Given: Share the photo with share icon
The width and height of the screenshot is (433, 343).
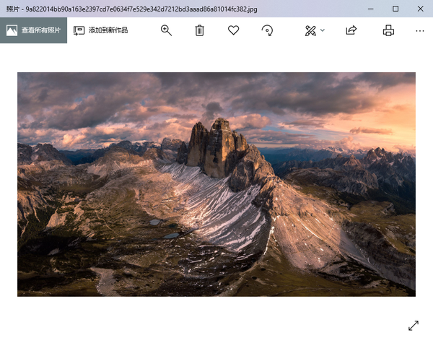Looking at the screenshot, I should pyautogui.click(x=351, y=30).
